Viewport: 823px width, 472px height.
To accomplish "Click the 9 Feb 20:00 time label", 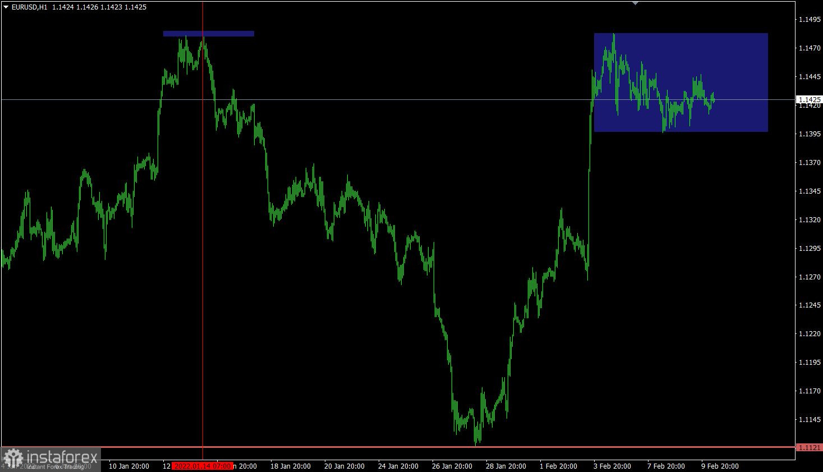I will 720,466.
